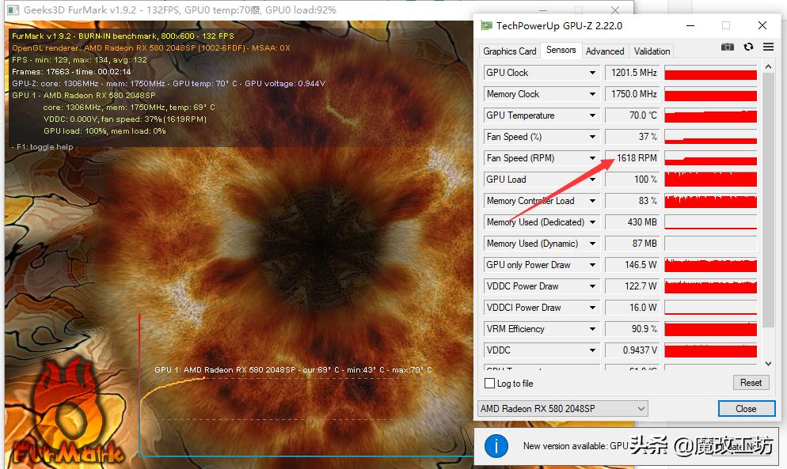The image size is (787, 469).
Task: Click the GPU Load red sensor graph
Action: 710,180
